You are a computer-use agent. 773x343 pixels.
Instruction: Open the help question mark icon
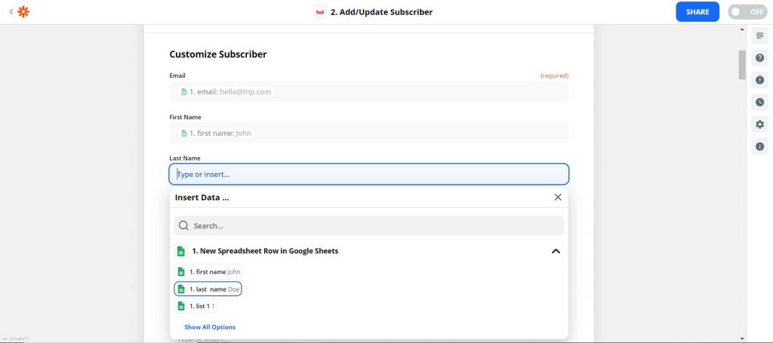[759, 57]
